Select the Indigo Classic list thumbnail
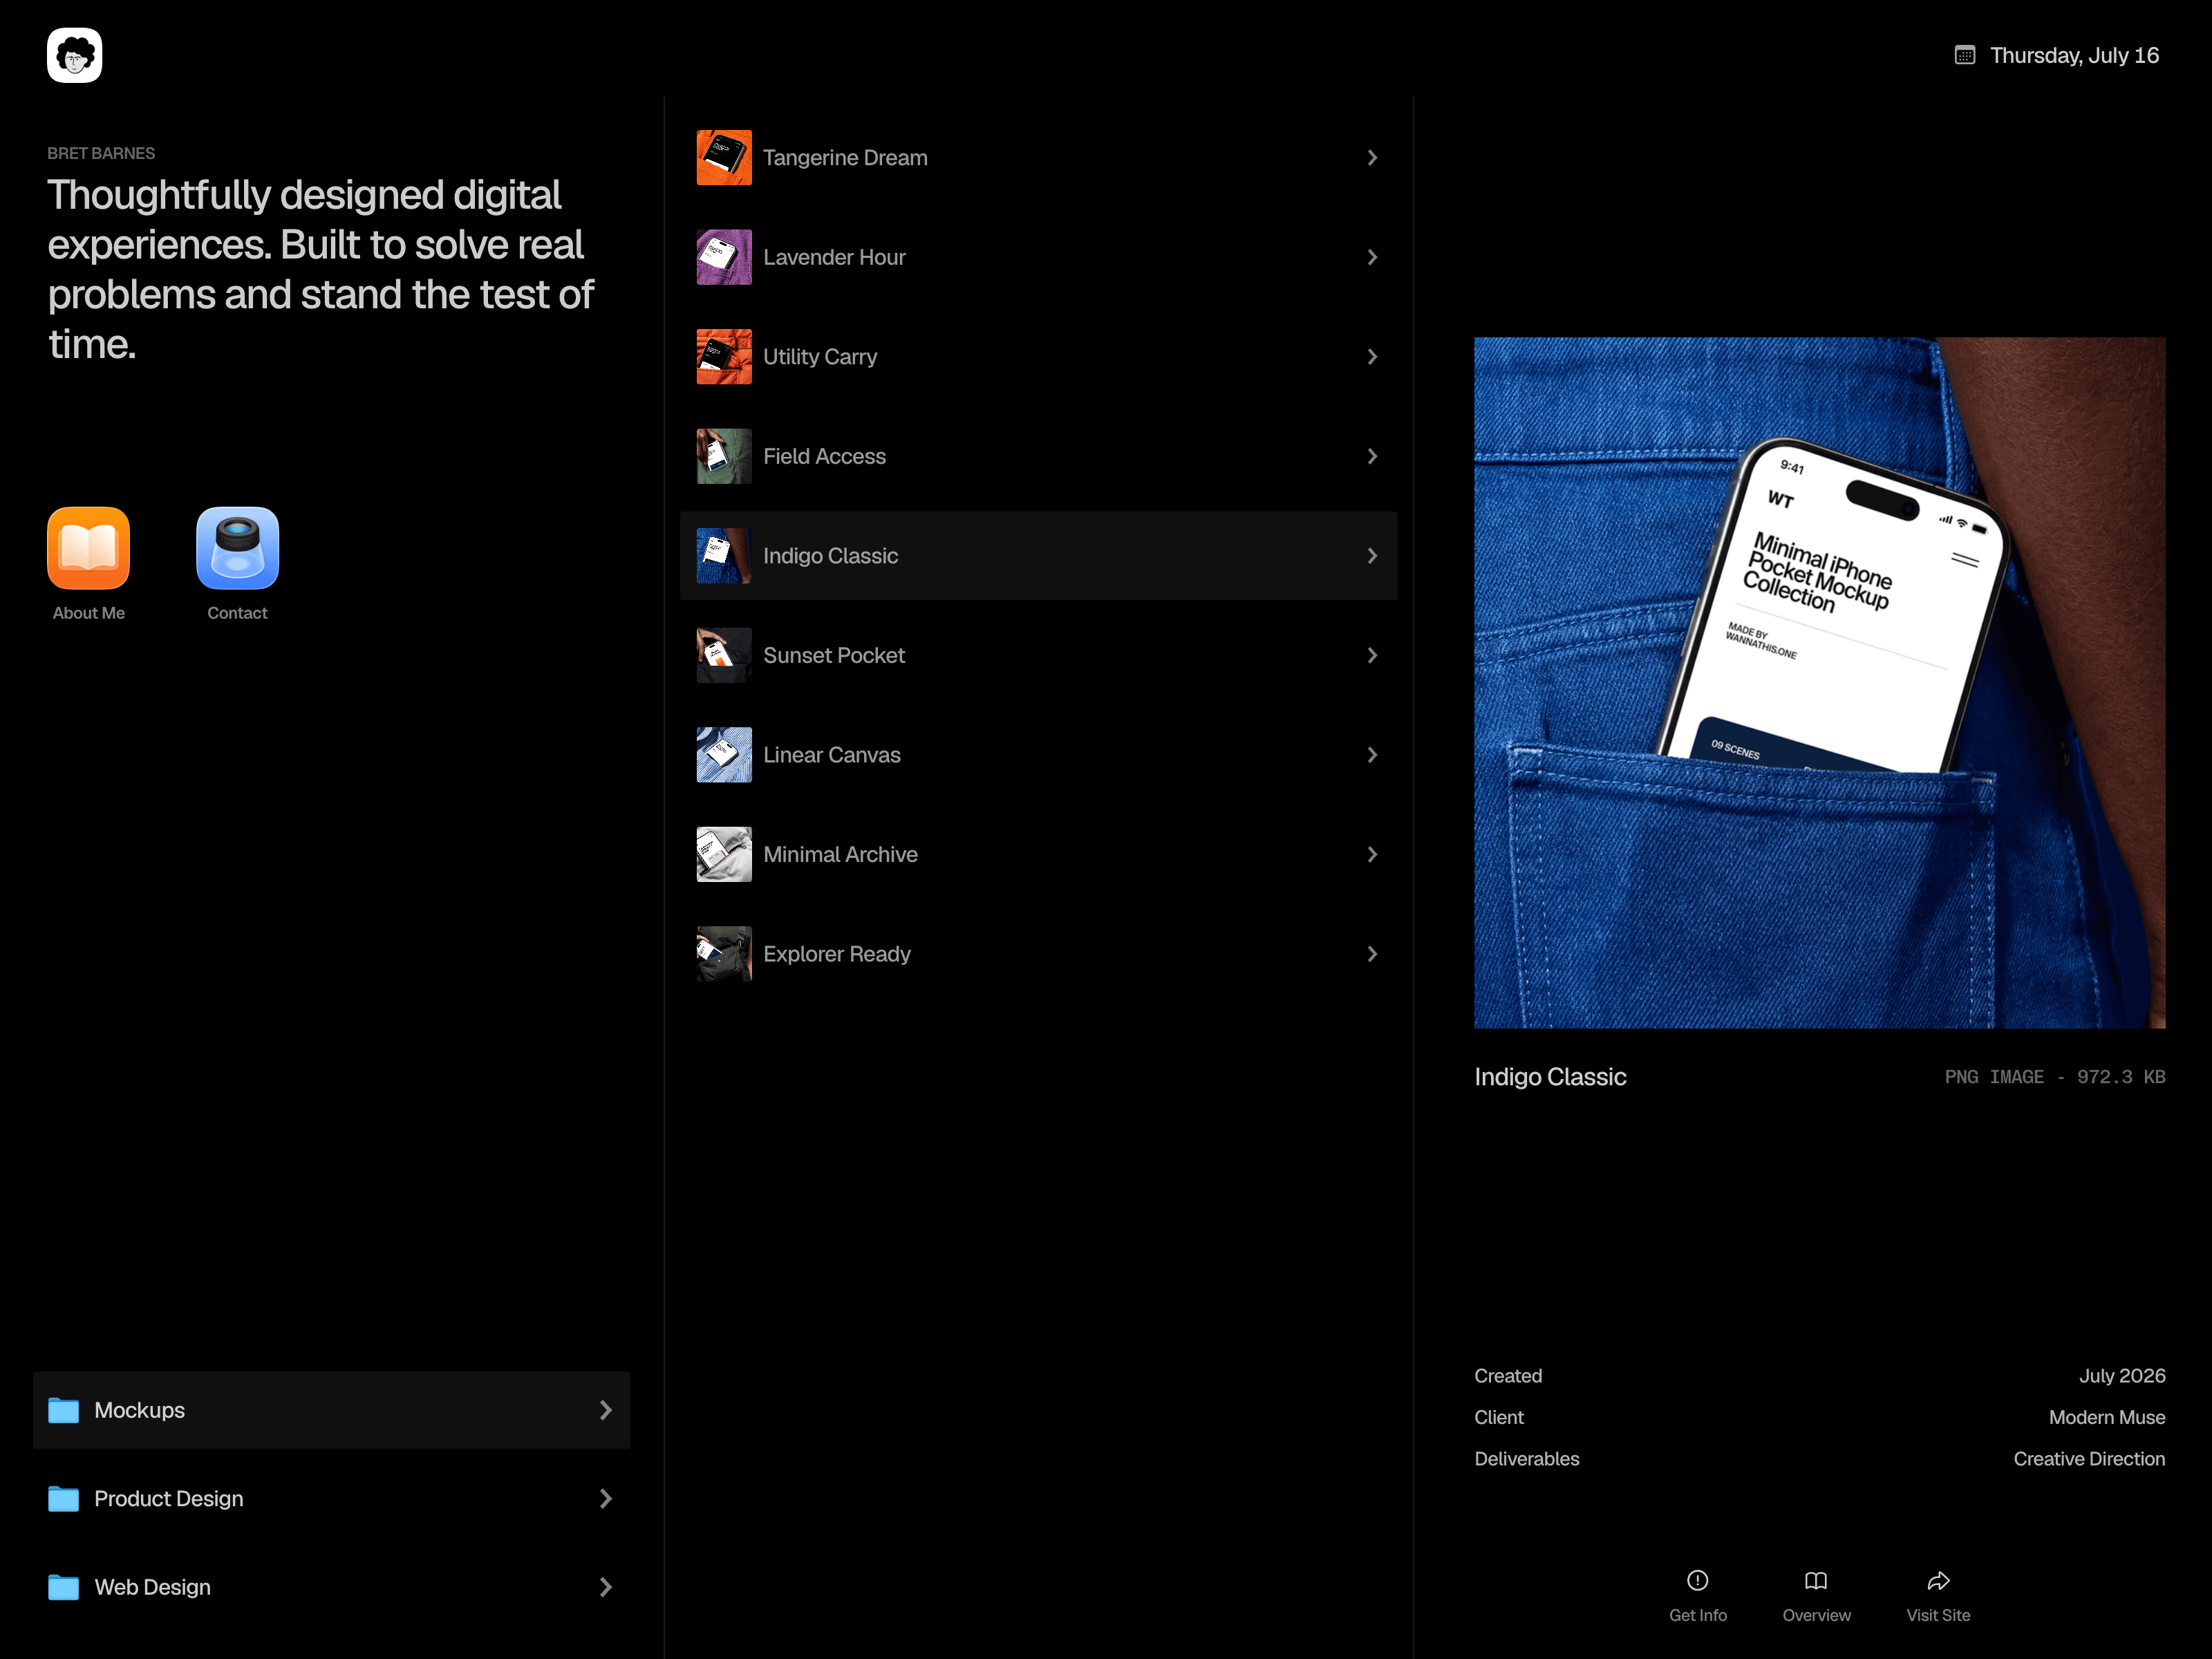This screenshot has height=1659, width=2212. coord(724,555)
